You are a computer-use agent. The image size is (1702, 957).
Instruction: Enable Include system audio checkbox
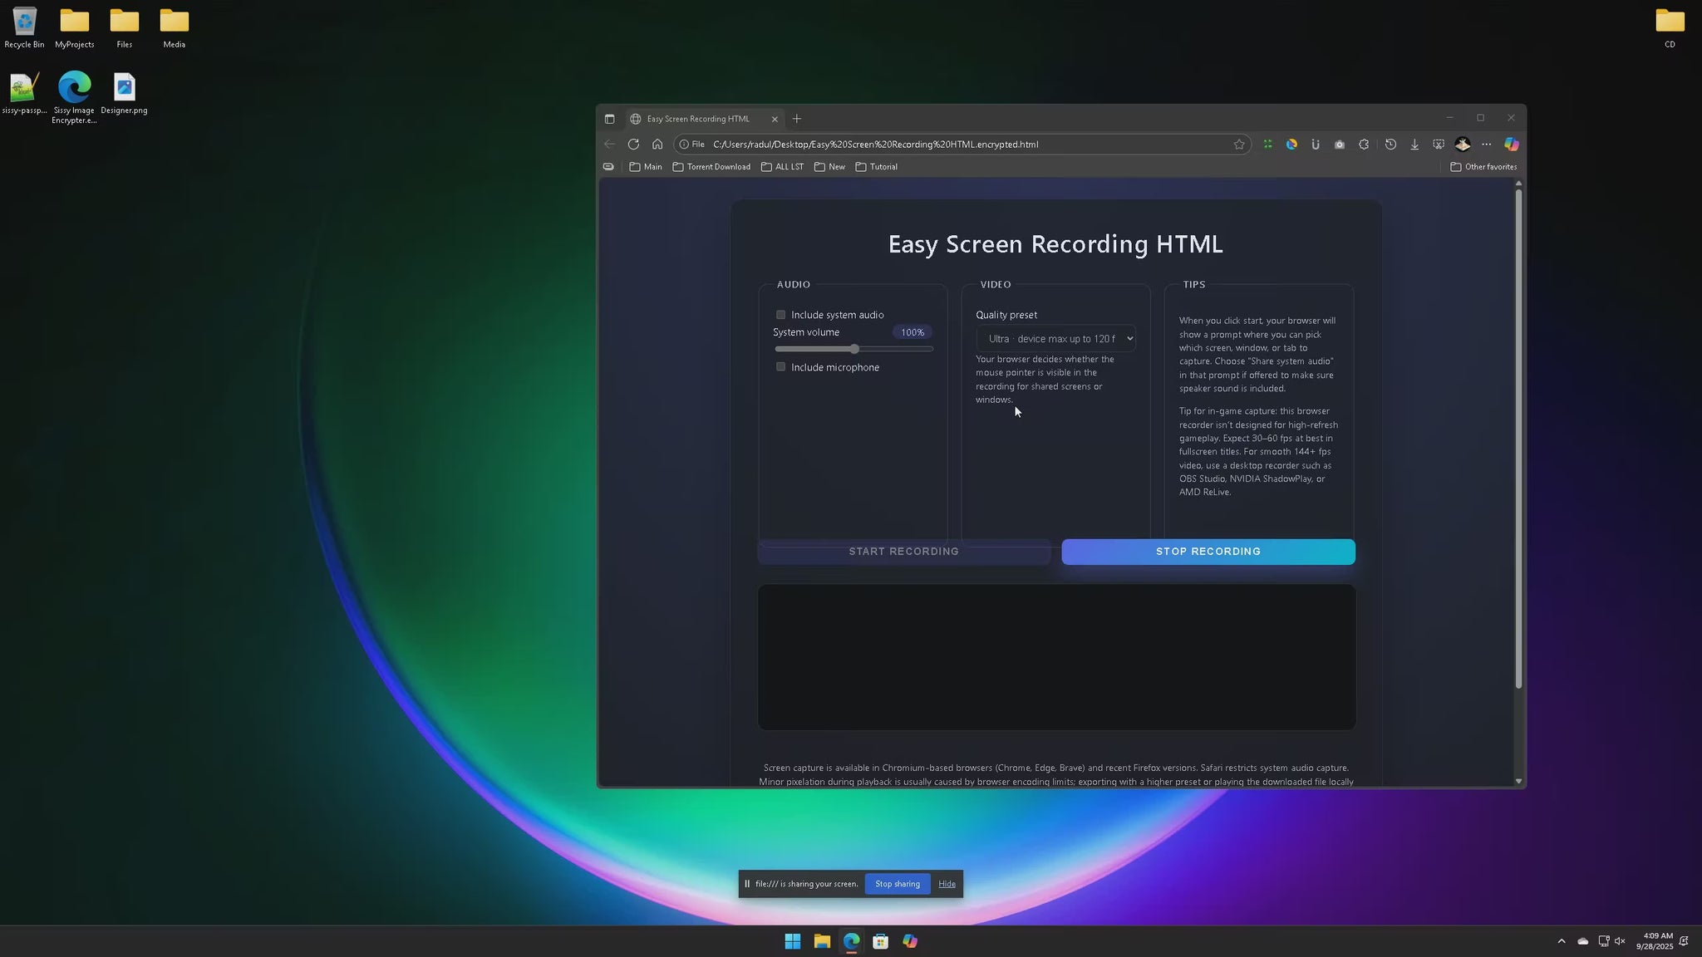780,315
